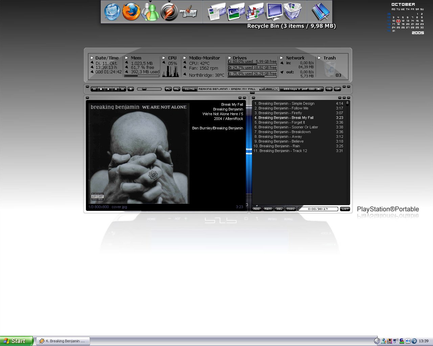Expand the Mem section arrow
433x346 pixels.
click(x=127, y=58)
